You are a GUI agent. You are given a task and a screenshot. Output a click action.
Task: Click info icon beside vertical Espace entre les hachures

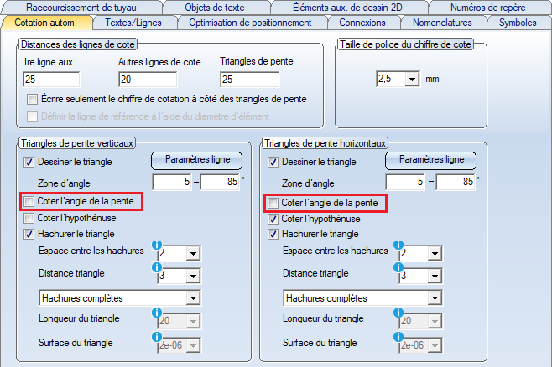[x=157, y=245]
